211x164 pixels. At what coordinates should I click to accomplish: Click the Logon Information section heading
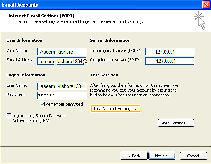26,75
